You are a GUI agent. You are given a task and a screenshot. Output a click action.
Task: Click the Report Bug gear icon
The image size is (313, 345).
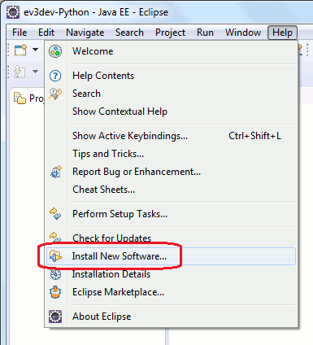click(x=56, y=172)
